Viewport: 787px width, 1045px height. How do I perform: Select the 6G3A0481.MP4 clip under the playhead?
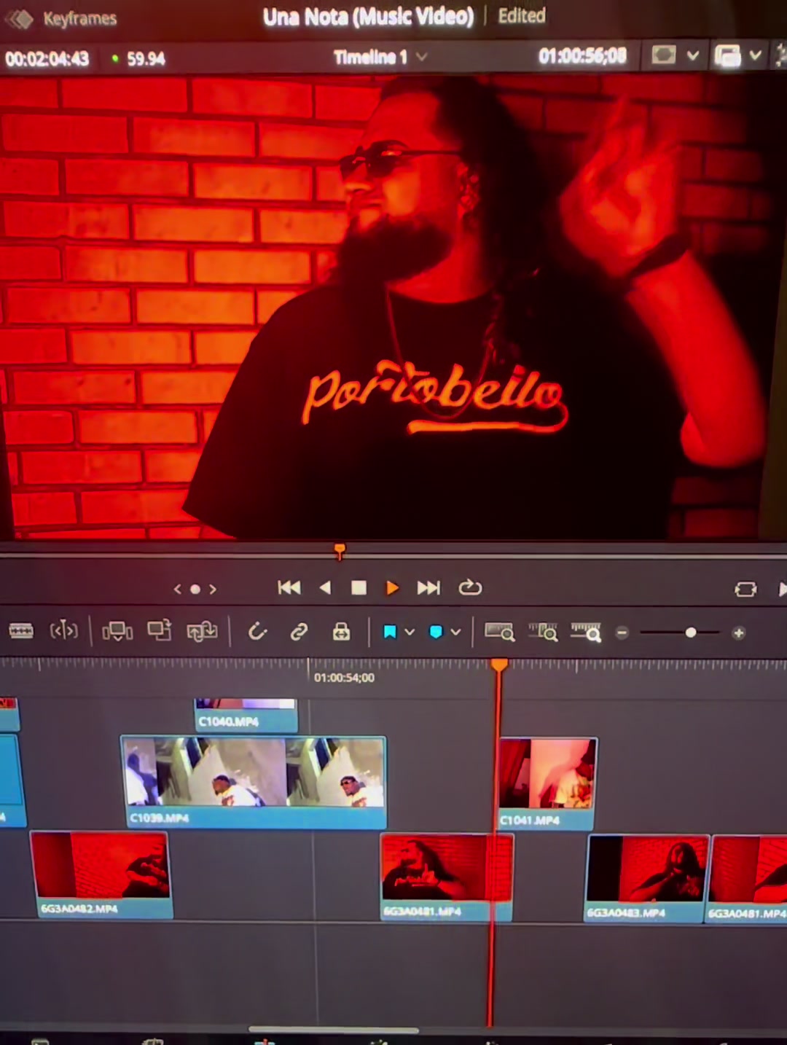[x=447, y=877]
